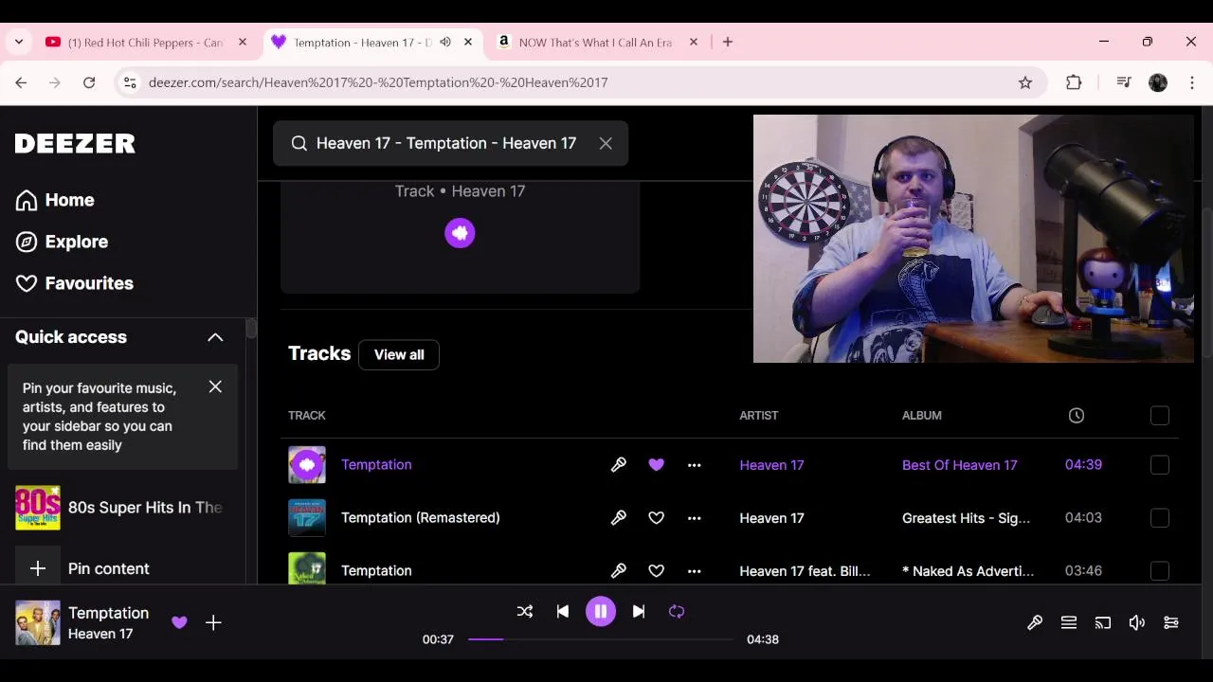Open the browser extensions menu
Viewport: 1213px width, 682px height.
[x=1074, y=82]
